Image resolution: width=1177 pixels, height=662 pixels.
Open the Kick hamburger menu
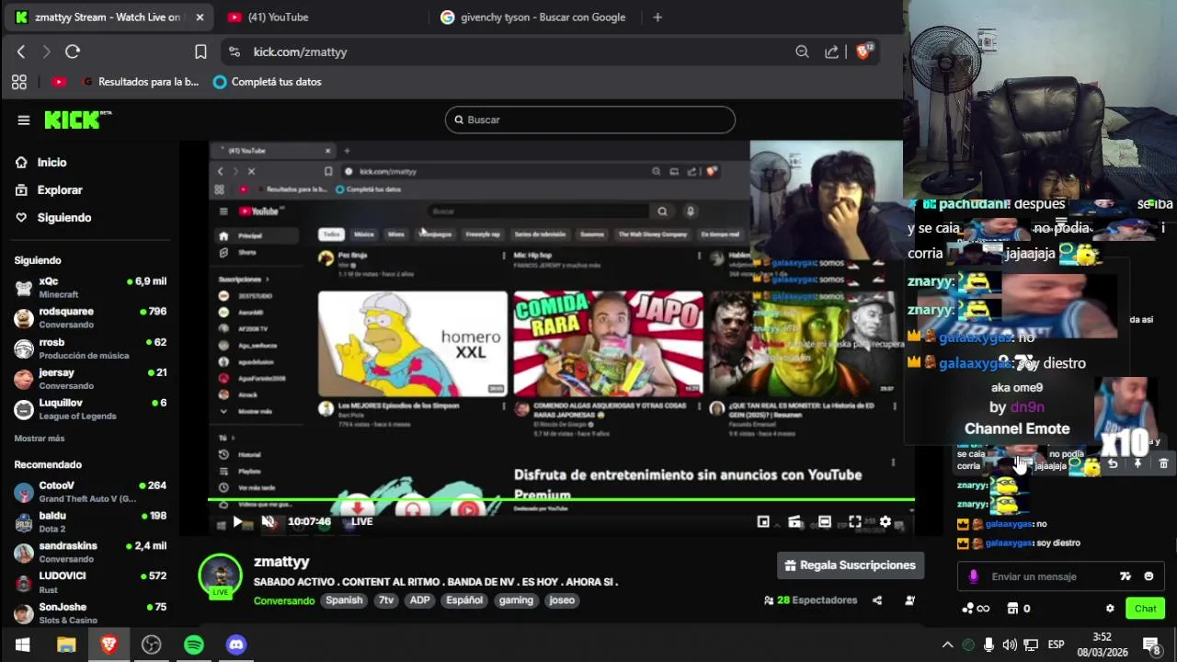point(24,120)
